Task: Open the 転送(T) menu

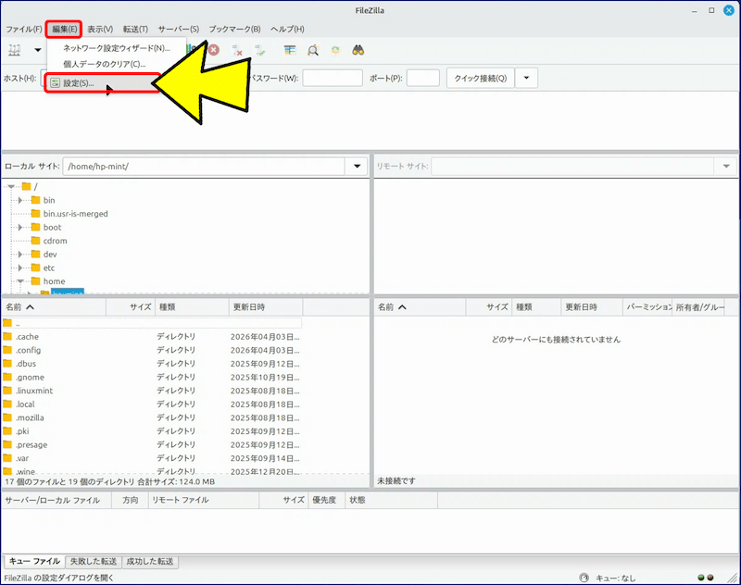Action: tap(136, 29)
